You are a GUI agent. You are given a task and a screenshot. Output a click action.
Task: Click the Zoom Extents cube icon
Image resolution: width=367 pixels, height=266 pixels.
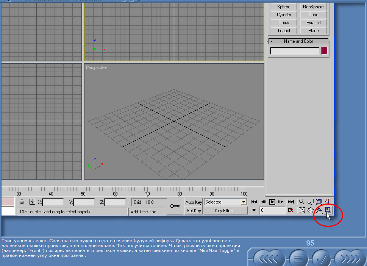pyautogui.click(x=319, y=202)
